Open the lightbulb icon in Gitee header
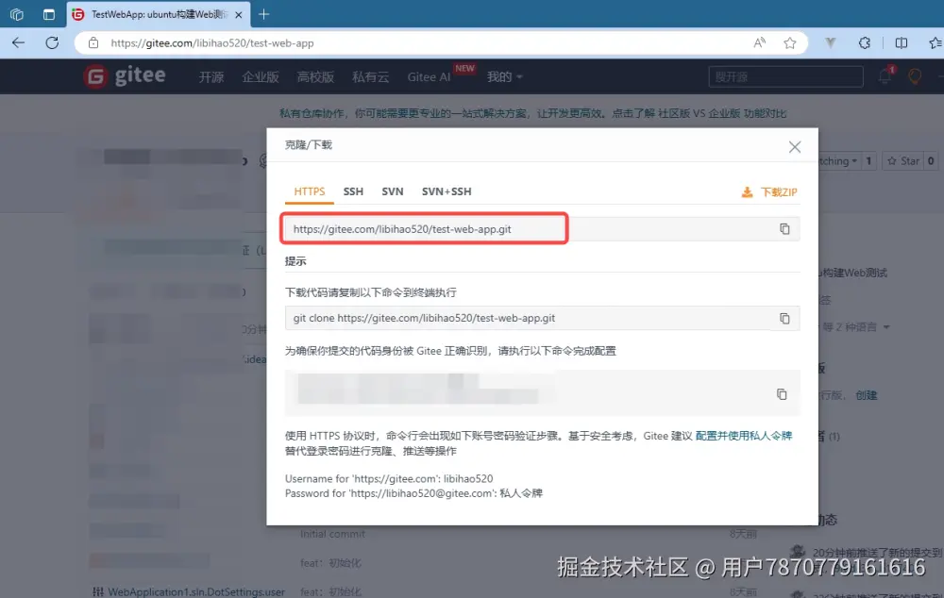The image size is (944, 598). (x=915, y=76)
